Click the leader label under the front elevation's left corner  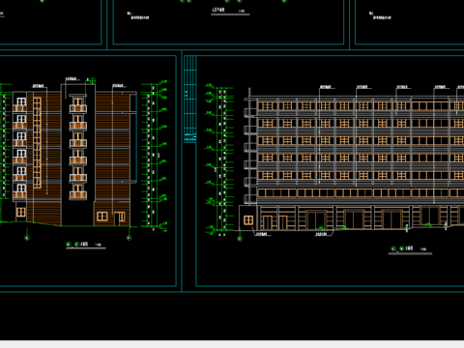point(261,234)
